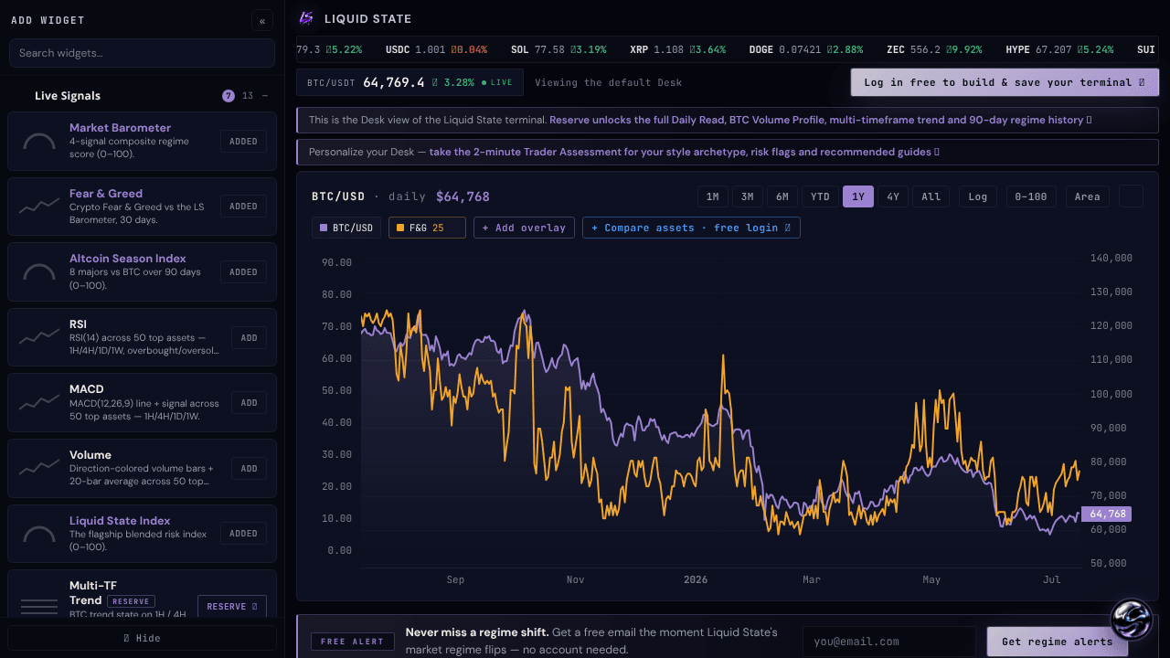Collapse the Live Signals section
This screenshot has width=1170, height=658.
[265, 96]
